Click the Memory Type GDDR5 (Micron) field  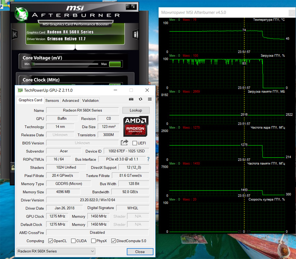pos(69,183)
